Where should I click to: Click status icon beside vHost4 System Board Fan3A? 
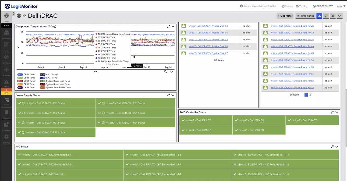[265, 33]
